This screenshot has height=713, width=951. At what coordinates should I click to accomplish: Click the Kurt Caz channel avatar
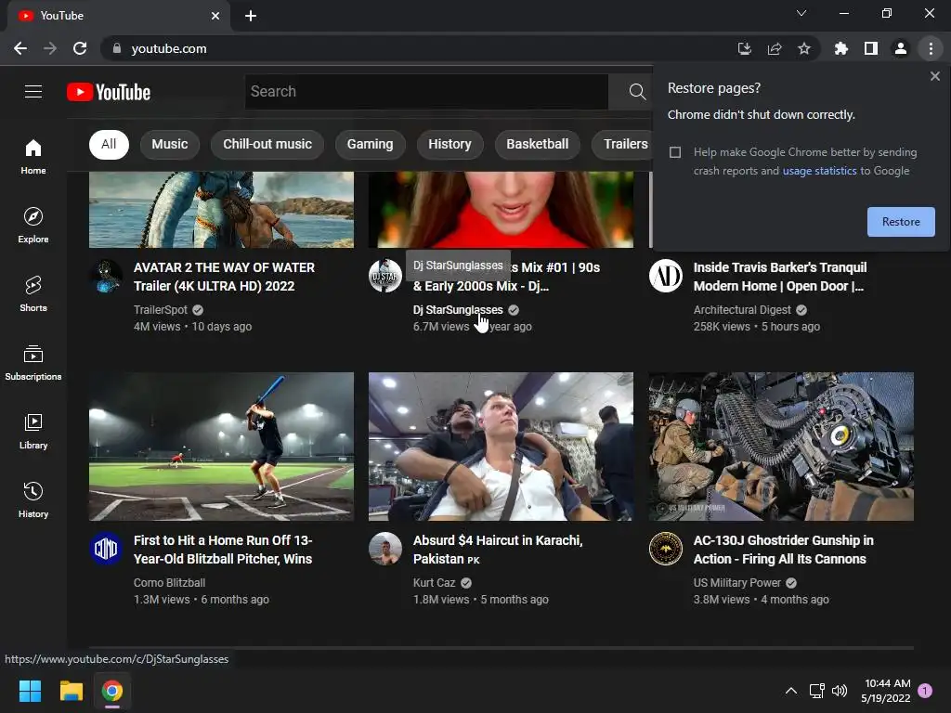pos(385,549)
